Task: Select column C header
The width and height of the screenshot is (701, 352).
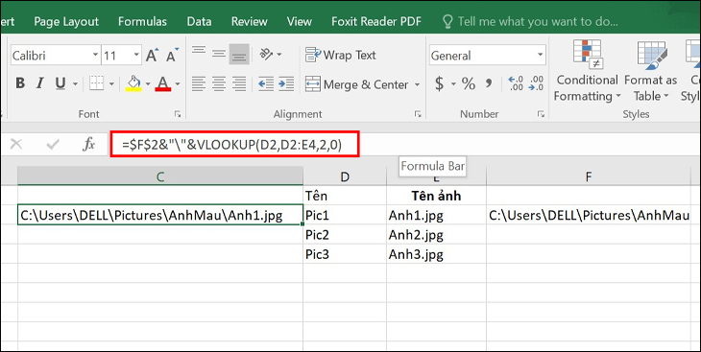Action: (x=160, y=176)
